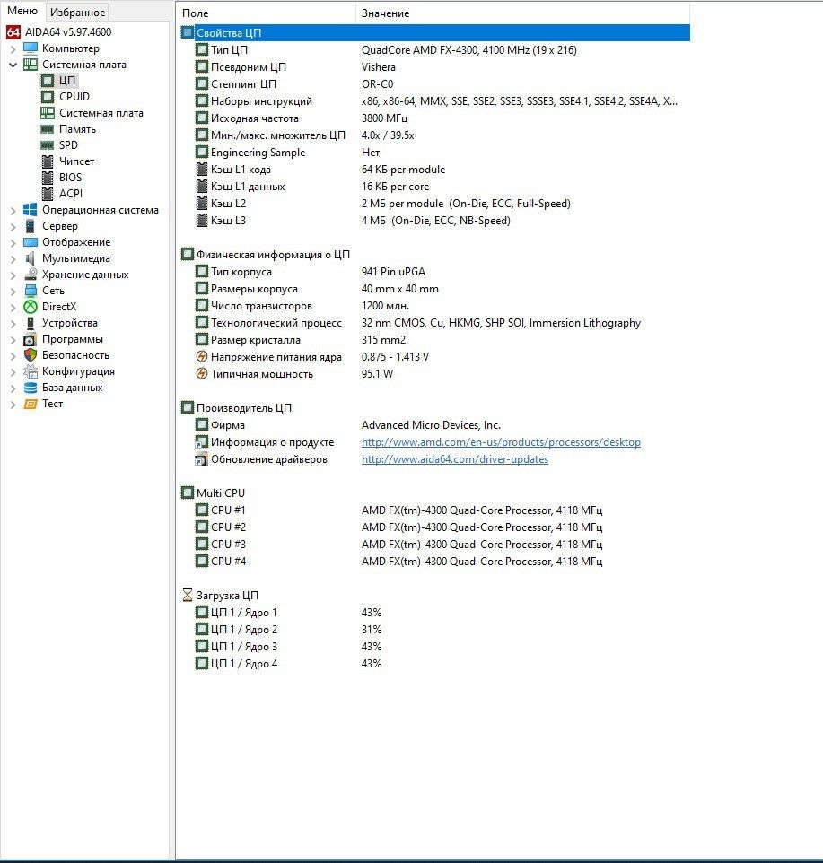Select the Чипсет tree item
This screenshot has width=823, height=863.
click(x=76, y=161)
